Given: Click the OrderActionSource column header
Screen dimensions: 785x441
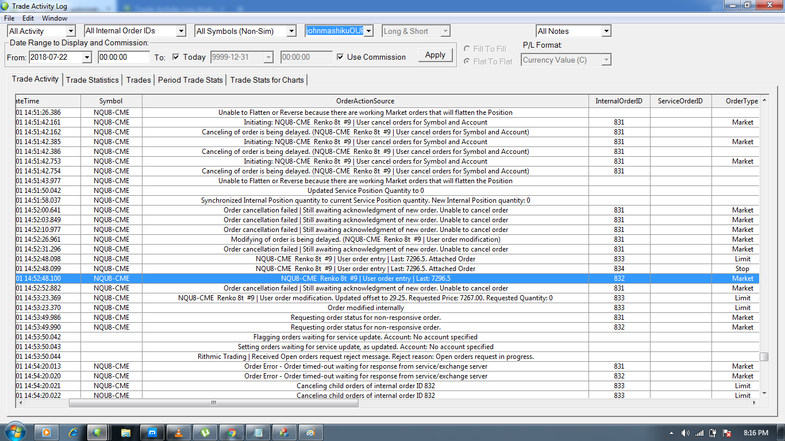Looking at the screenshot, I should pyautogui.click(x=365, y=101).
